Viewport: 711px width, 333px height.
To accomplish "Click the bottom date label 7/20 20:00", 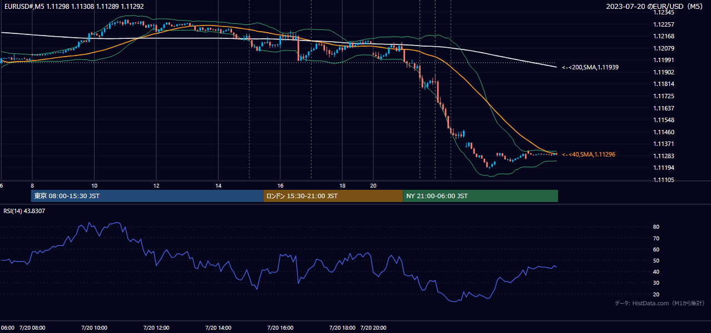I will [374, 328].
